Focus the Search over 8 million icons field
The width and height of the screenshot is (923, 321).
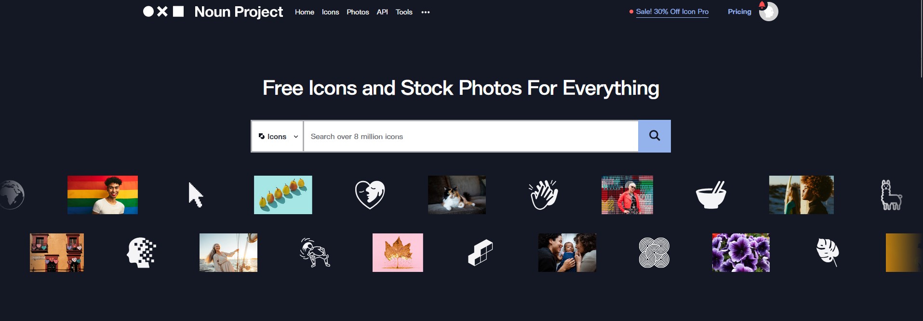click(x=471, y=137)
